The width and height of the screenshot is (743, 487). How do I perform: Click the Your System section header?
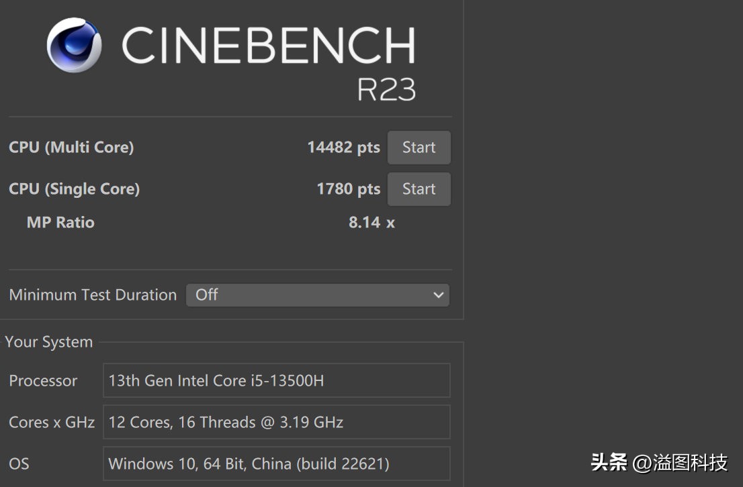48,342
